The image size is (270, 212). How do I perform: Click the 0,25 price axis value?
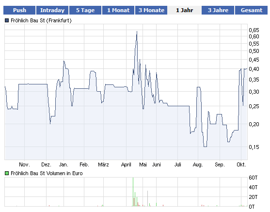pos(254,106)
